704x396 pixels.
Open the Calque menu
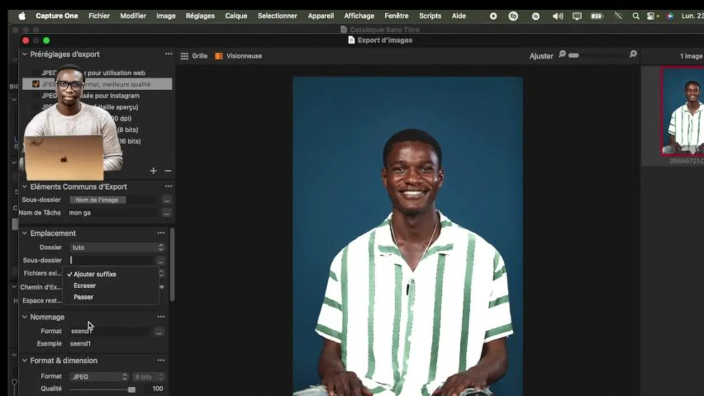(236, 16)
